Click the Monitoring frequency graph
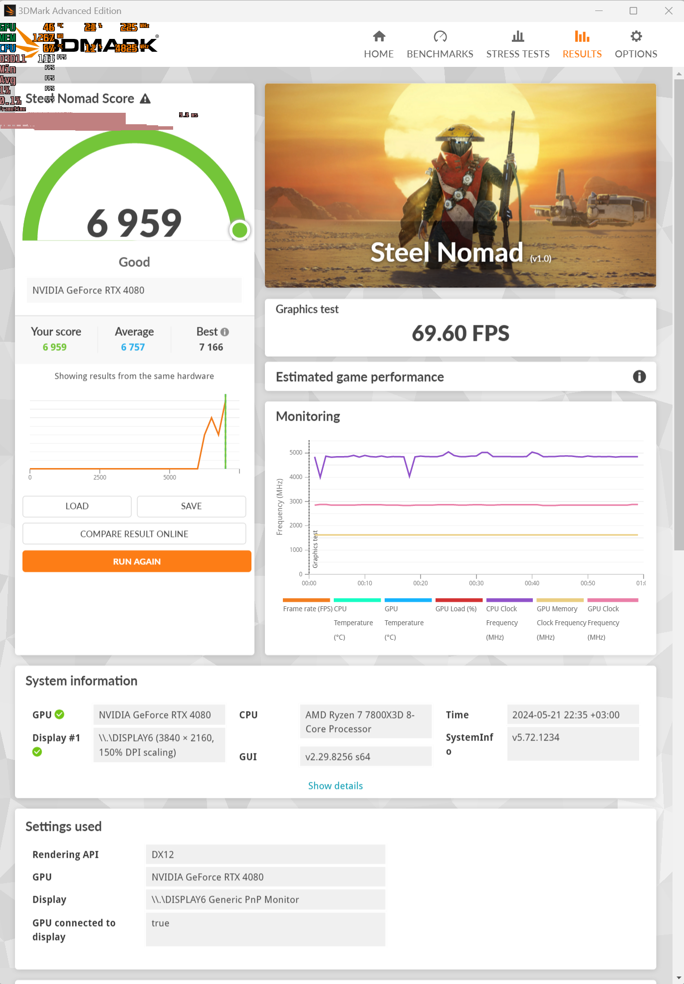The image size is (684, 984). click(460, 512)
